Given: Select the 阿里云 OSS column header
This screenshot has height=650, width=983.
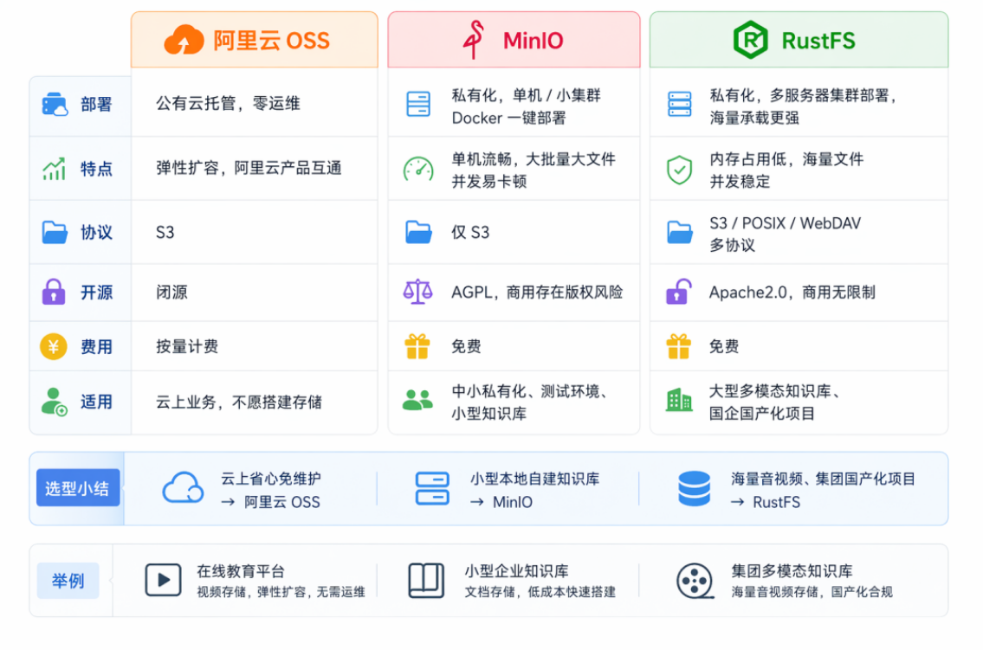Looking at the screenshot, I should [255, 40].
